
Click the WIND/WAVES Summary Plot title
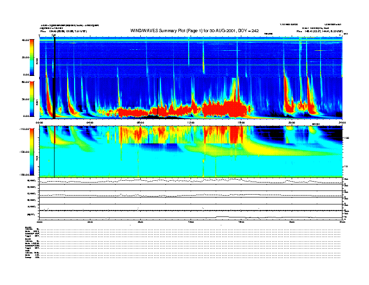[x=194, y=31]
